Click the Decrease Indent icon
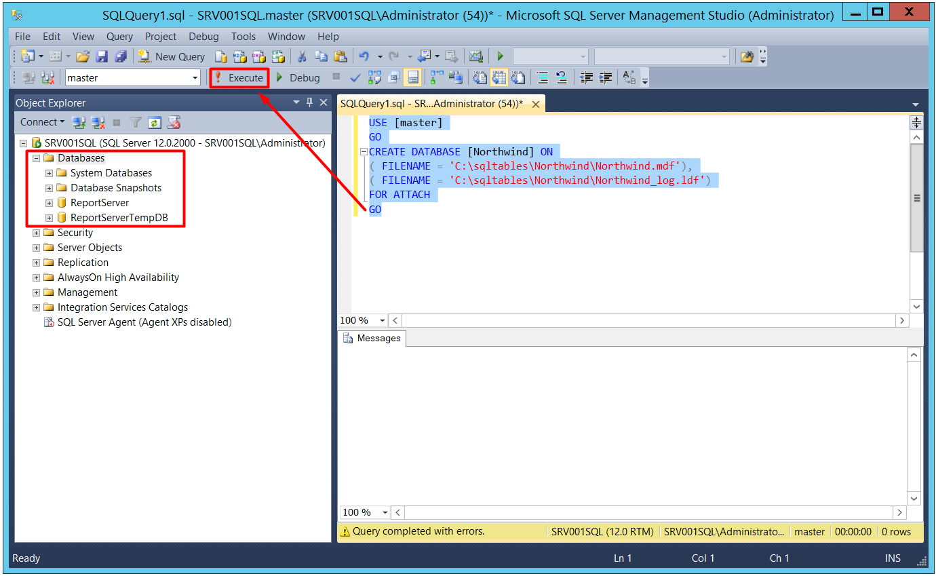 point(587,78)
